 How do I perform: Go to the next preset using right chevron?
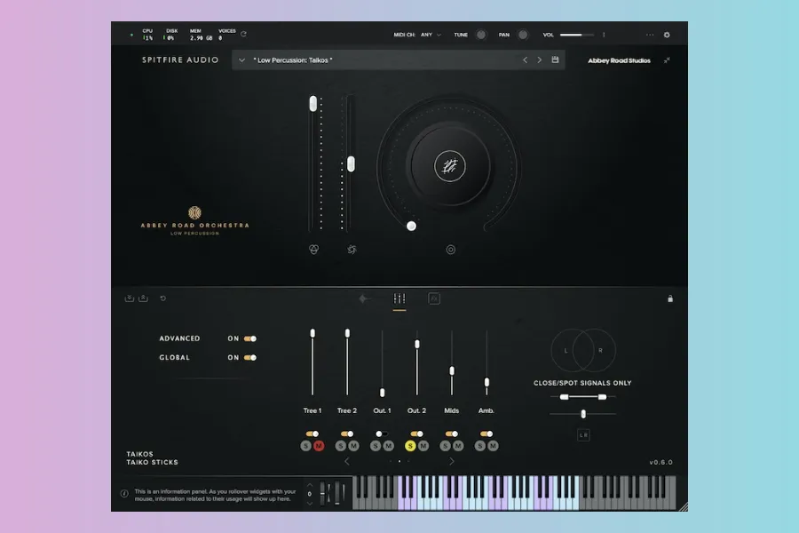(539, 60)
